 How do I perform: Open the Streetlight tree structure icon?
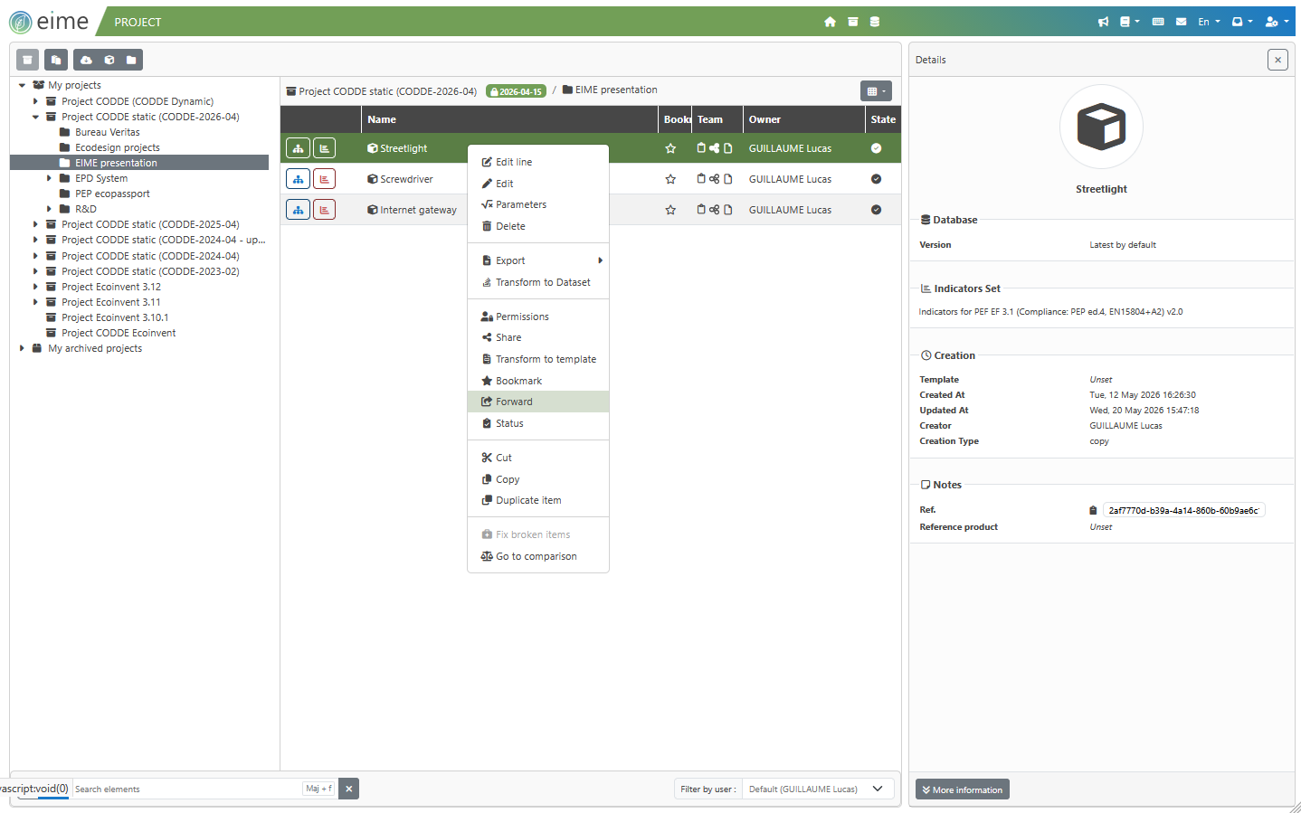(298, 148)
